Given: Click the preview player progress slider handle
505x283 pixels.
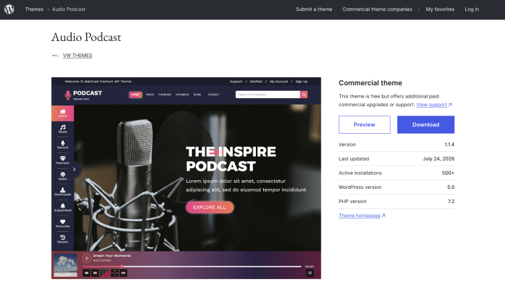Looking at the screenshot, I should coord(122,266).
